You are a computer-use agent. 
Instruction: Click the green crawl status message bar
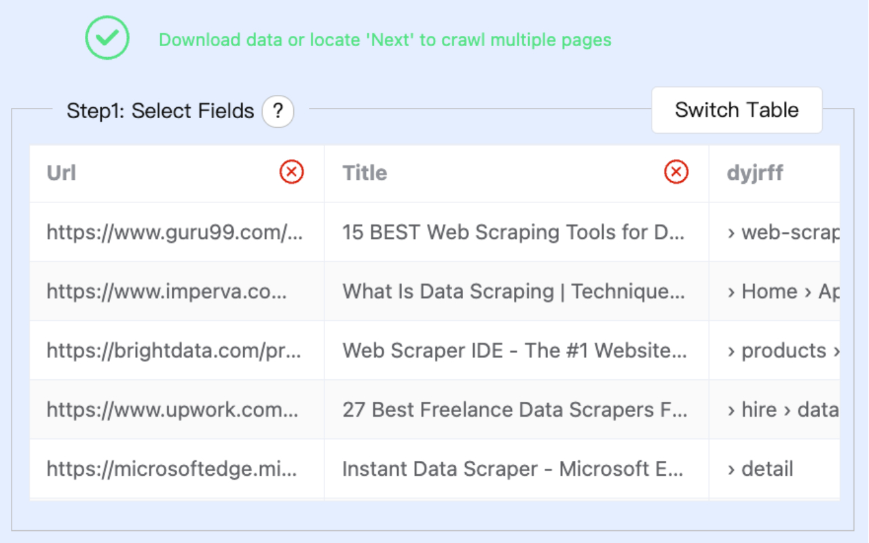coord(384,40)
